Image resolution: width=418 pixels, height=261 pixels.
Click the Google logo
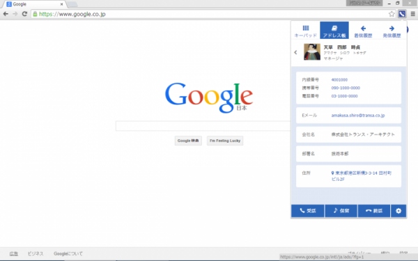point(209,97)
